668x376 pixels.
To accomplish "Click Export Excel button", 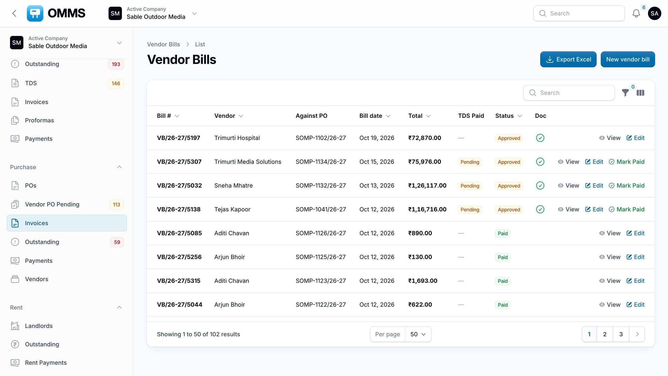I will click(568, 59).
